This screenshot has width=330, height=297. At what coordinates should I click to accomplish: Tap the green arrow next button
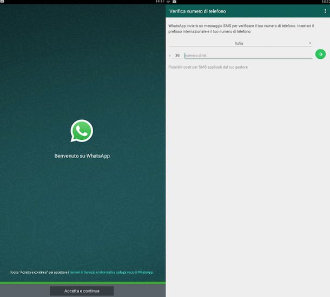[320, 54]
